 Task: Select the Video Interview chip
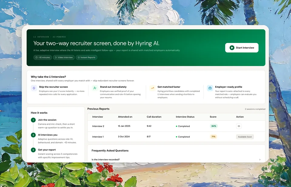(64, 57)
